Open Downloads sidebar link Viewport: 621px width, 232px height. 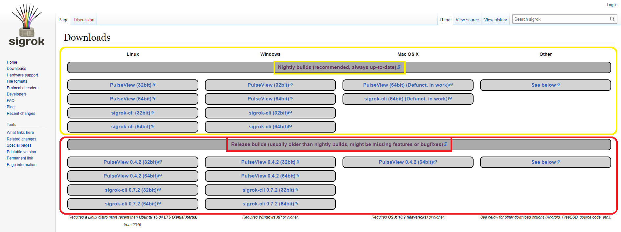coord(16,69)
